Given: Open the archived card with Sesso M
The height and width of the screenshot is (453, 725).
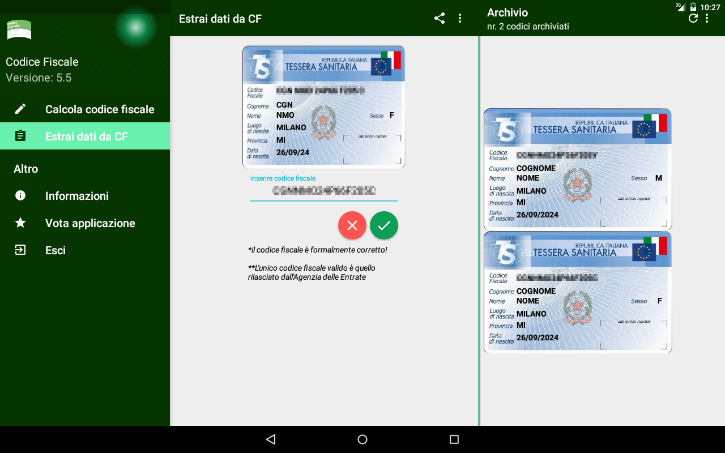Looking at the screenshot, I should (x=578, y=169).
